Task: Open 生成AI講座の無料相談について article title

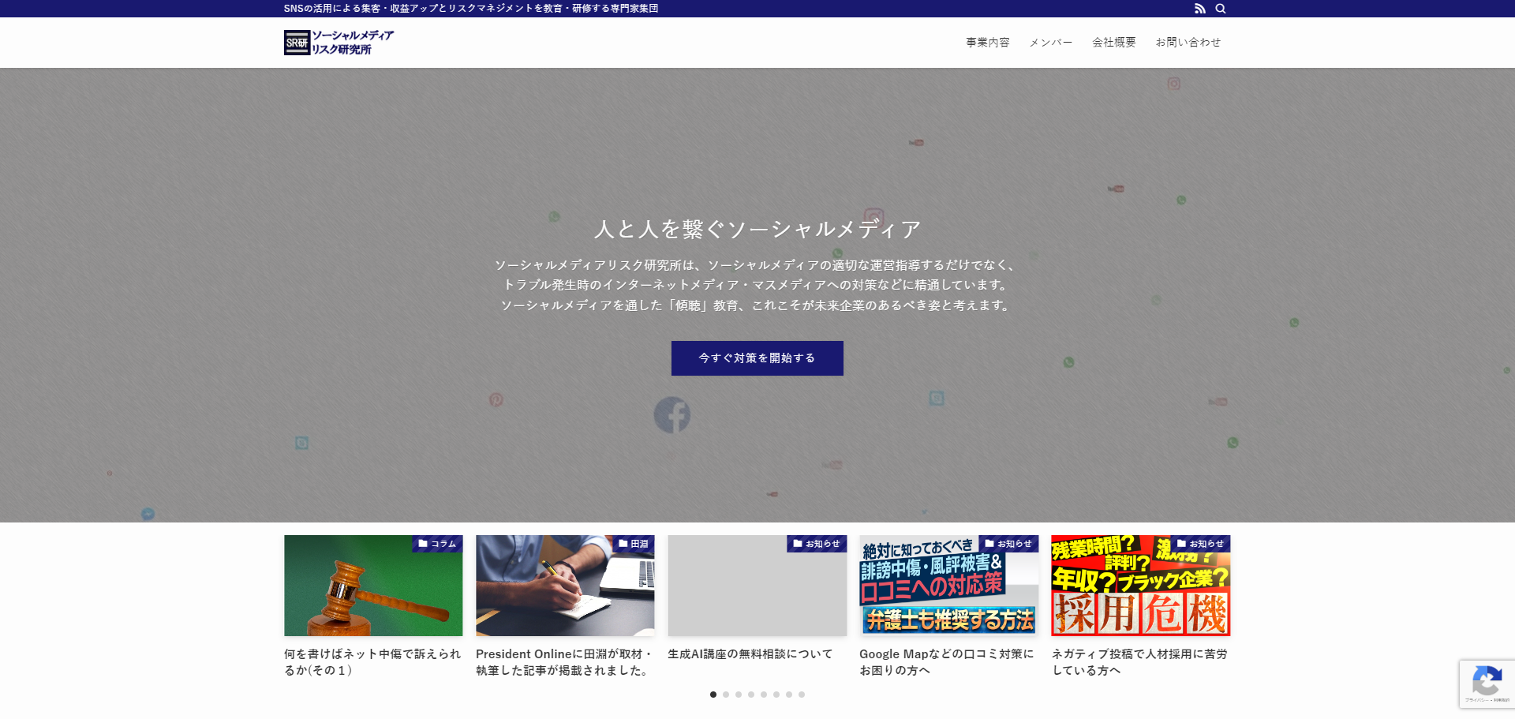Action: tap(750, 654)
